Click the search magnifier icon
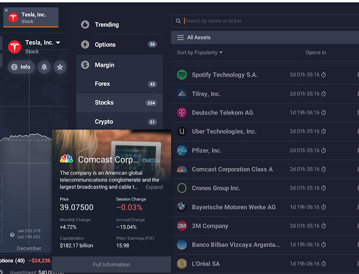Viewport: 359px width, 274px height. [178, 21]
